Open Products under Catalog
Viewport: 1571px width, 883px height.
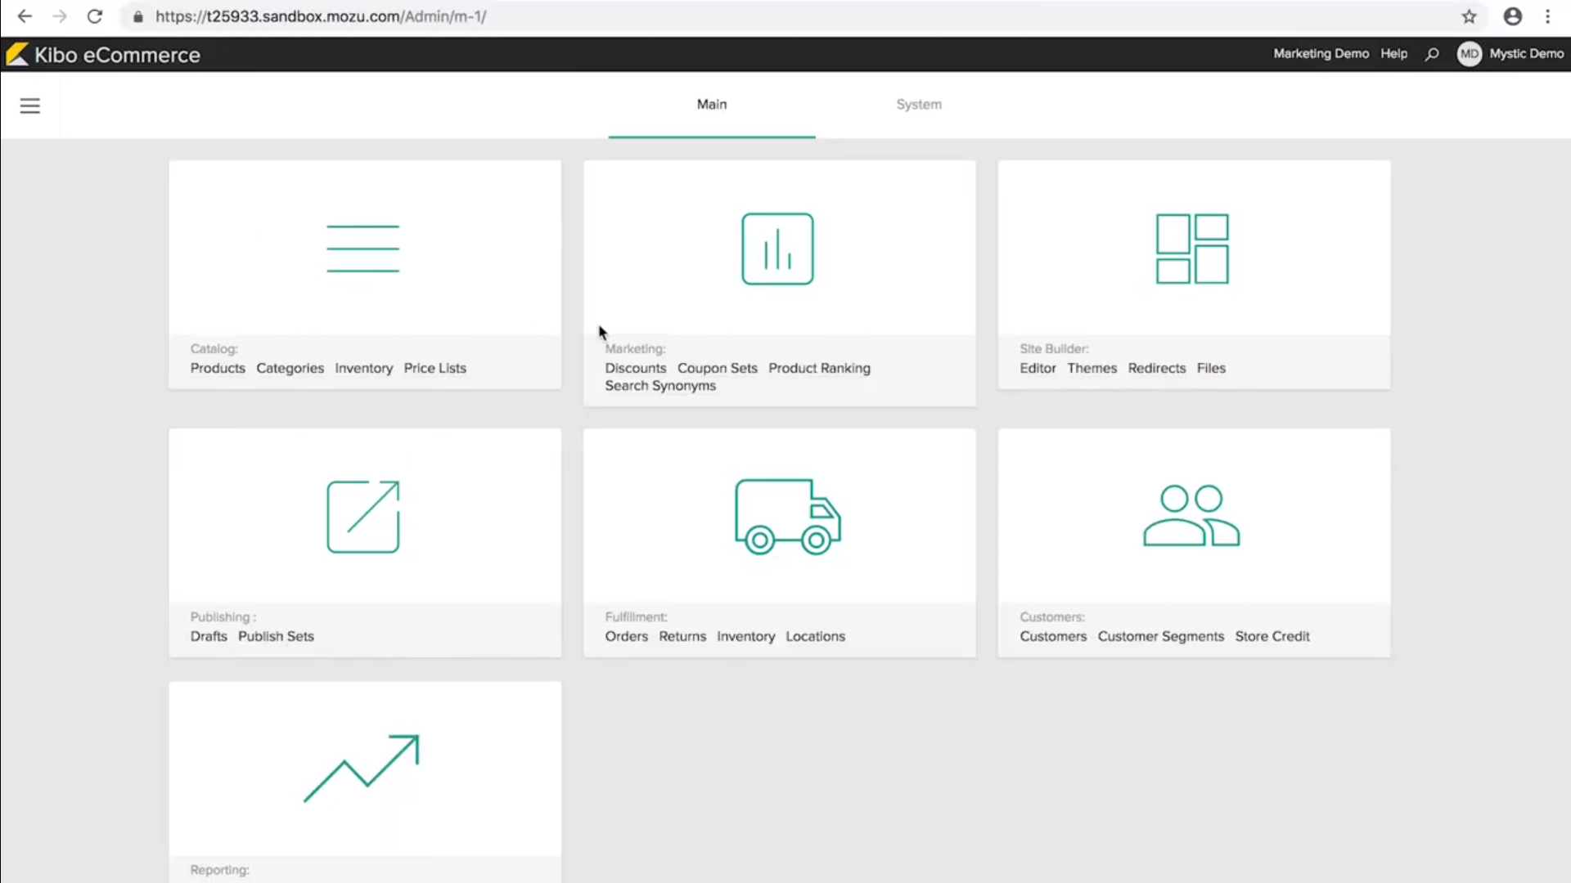[x=218, y=368]
